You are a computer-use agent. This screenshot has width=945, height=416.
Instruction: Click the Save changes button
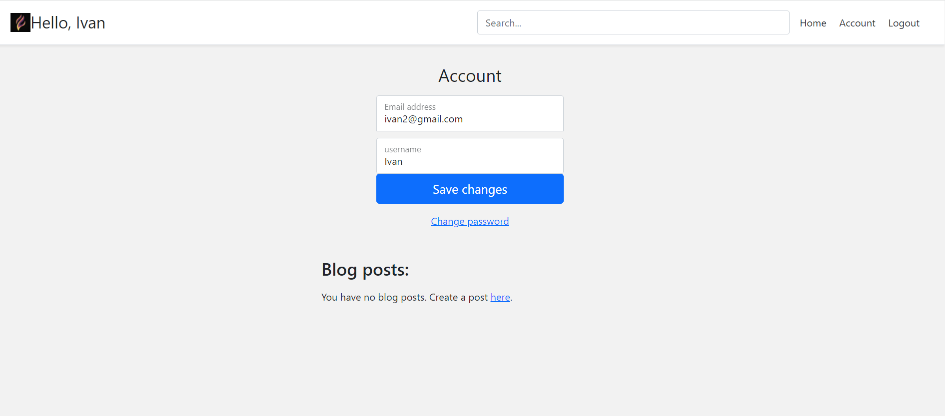point(470,189)
